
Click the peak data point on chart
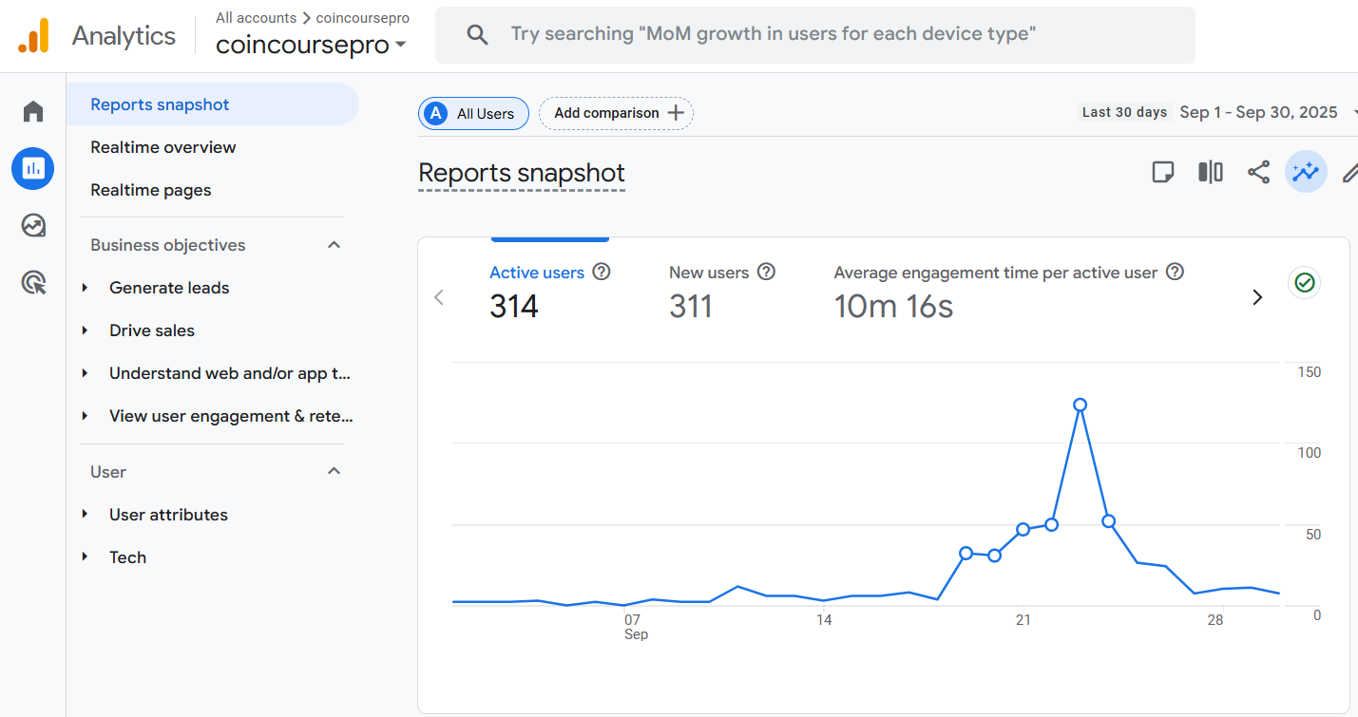[1080, 405]
